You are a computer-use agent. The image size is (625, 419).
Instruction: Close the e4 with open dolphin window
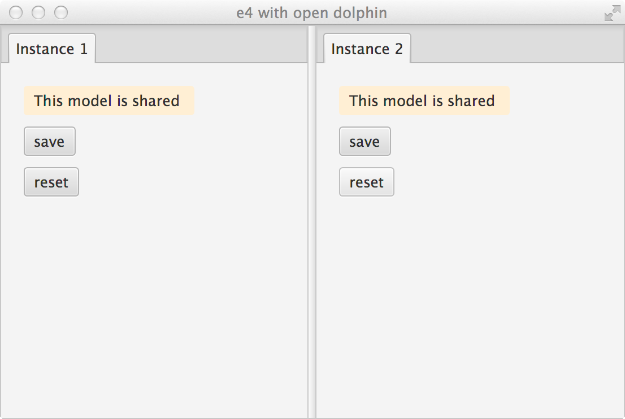(16, 12)
